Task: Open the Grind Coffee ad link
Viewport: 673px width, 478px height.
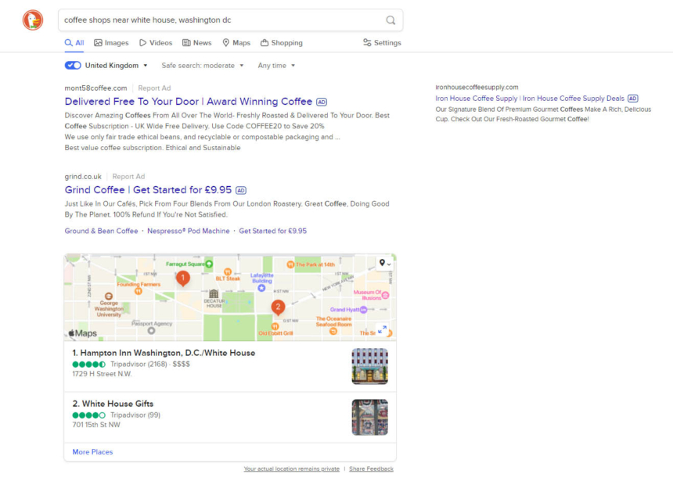Action: [148, 190]
